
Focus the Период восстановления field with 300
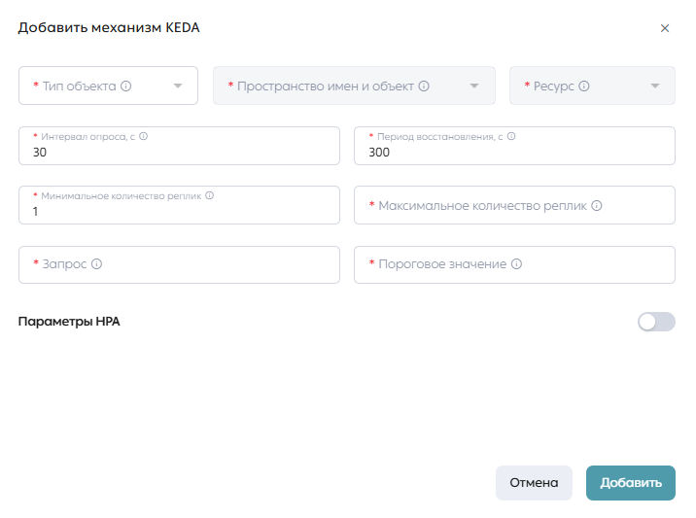(515, 146)
